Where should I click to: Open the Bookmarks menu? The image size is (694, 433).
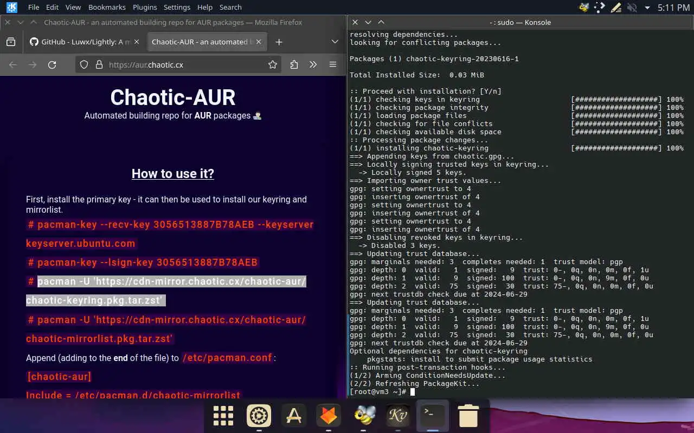107,7
